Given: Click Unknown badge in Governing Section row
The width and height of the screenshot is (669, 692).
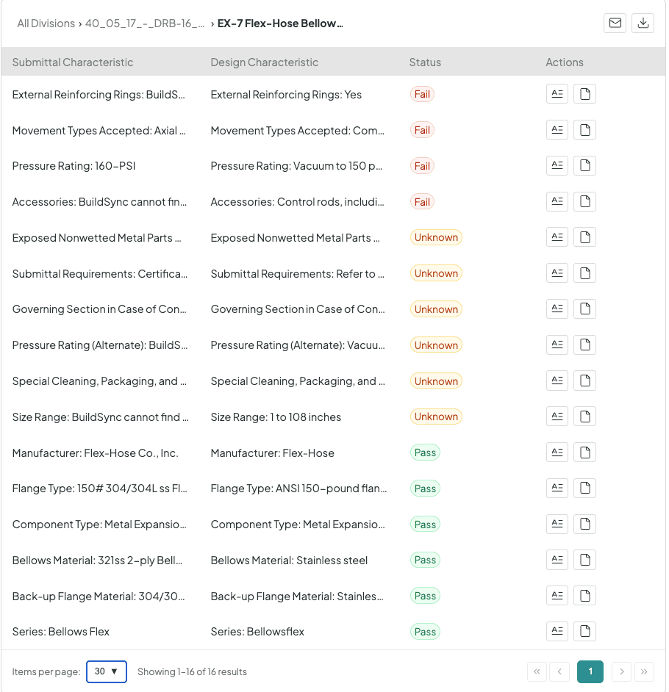Looking at the screenshot, I should [436, 309].
